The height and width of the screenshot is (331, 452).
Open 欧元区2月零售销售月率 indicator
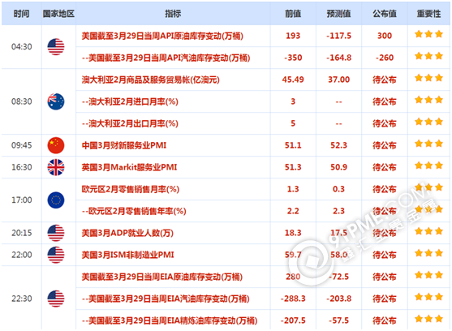[x=131, y=189]
